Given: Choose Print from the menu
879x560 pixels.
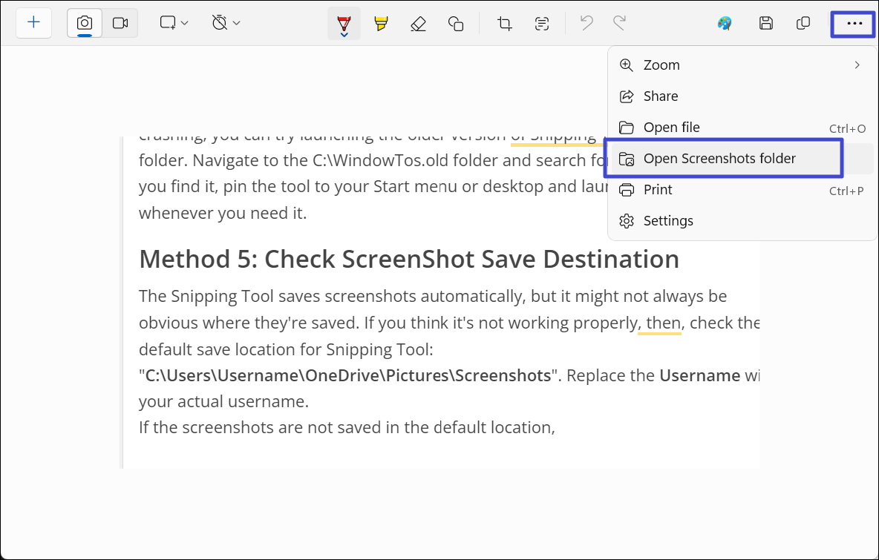Looking at the screenshot, I should click(x=656, y=189).
